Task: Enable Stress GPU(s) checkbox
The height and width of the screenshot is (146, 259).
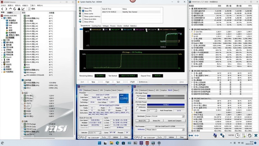Action: point(83,22)
